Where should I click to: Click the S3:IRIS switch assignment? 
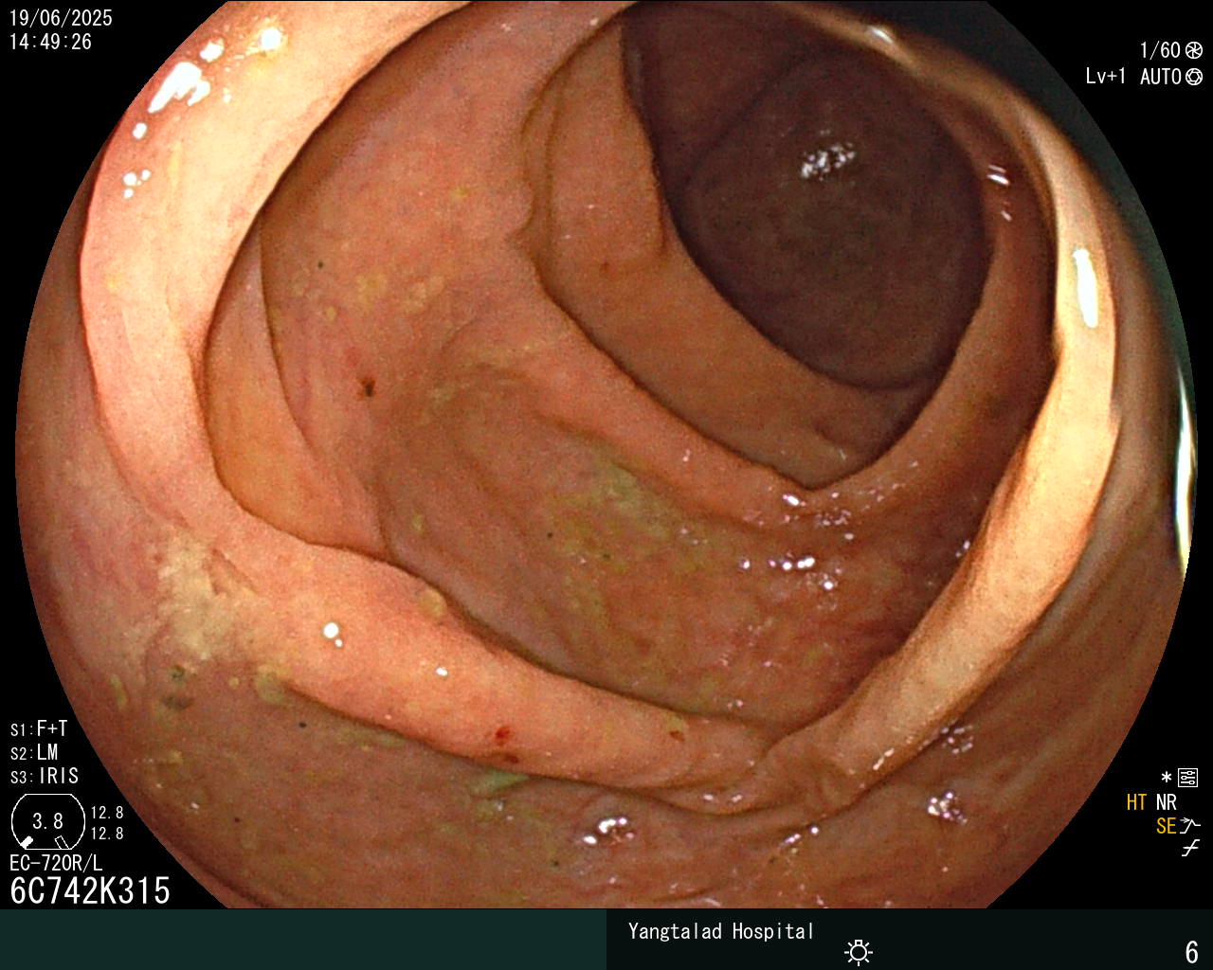pyautogui.click(x=45, y=776)
